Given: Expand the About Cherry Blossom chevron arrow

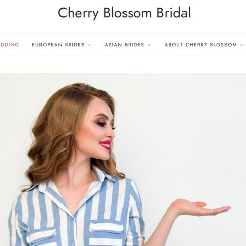Looking at the screenshot, I should pos(241,45).
